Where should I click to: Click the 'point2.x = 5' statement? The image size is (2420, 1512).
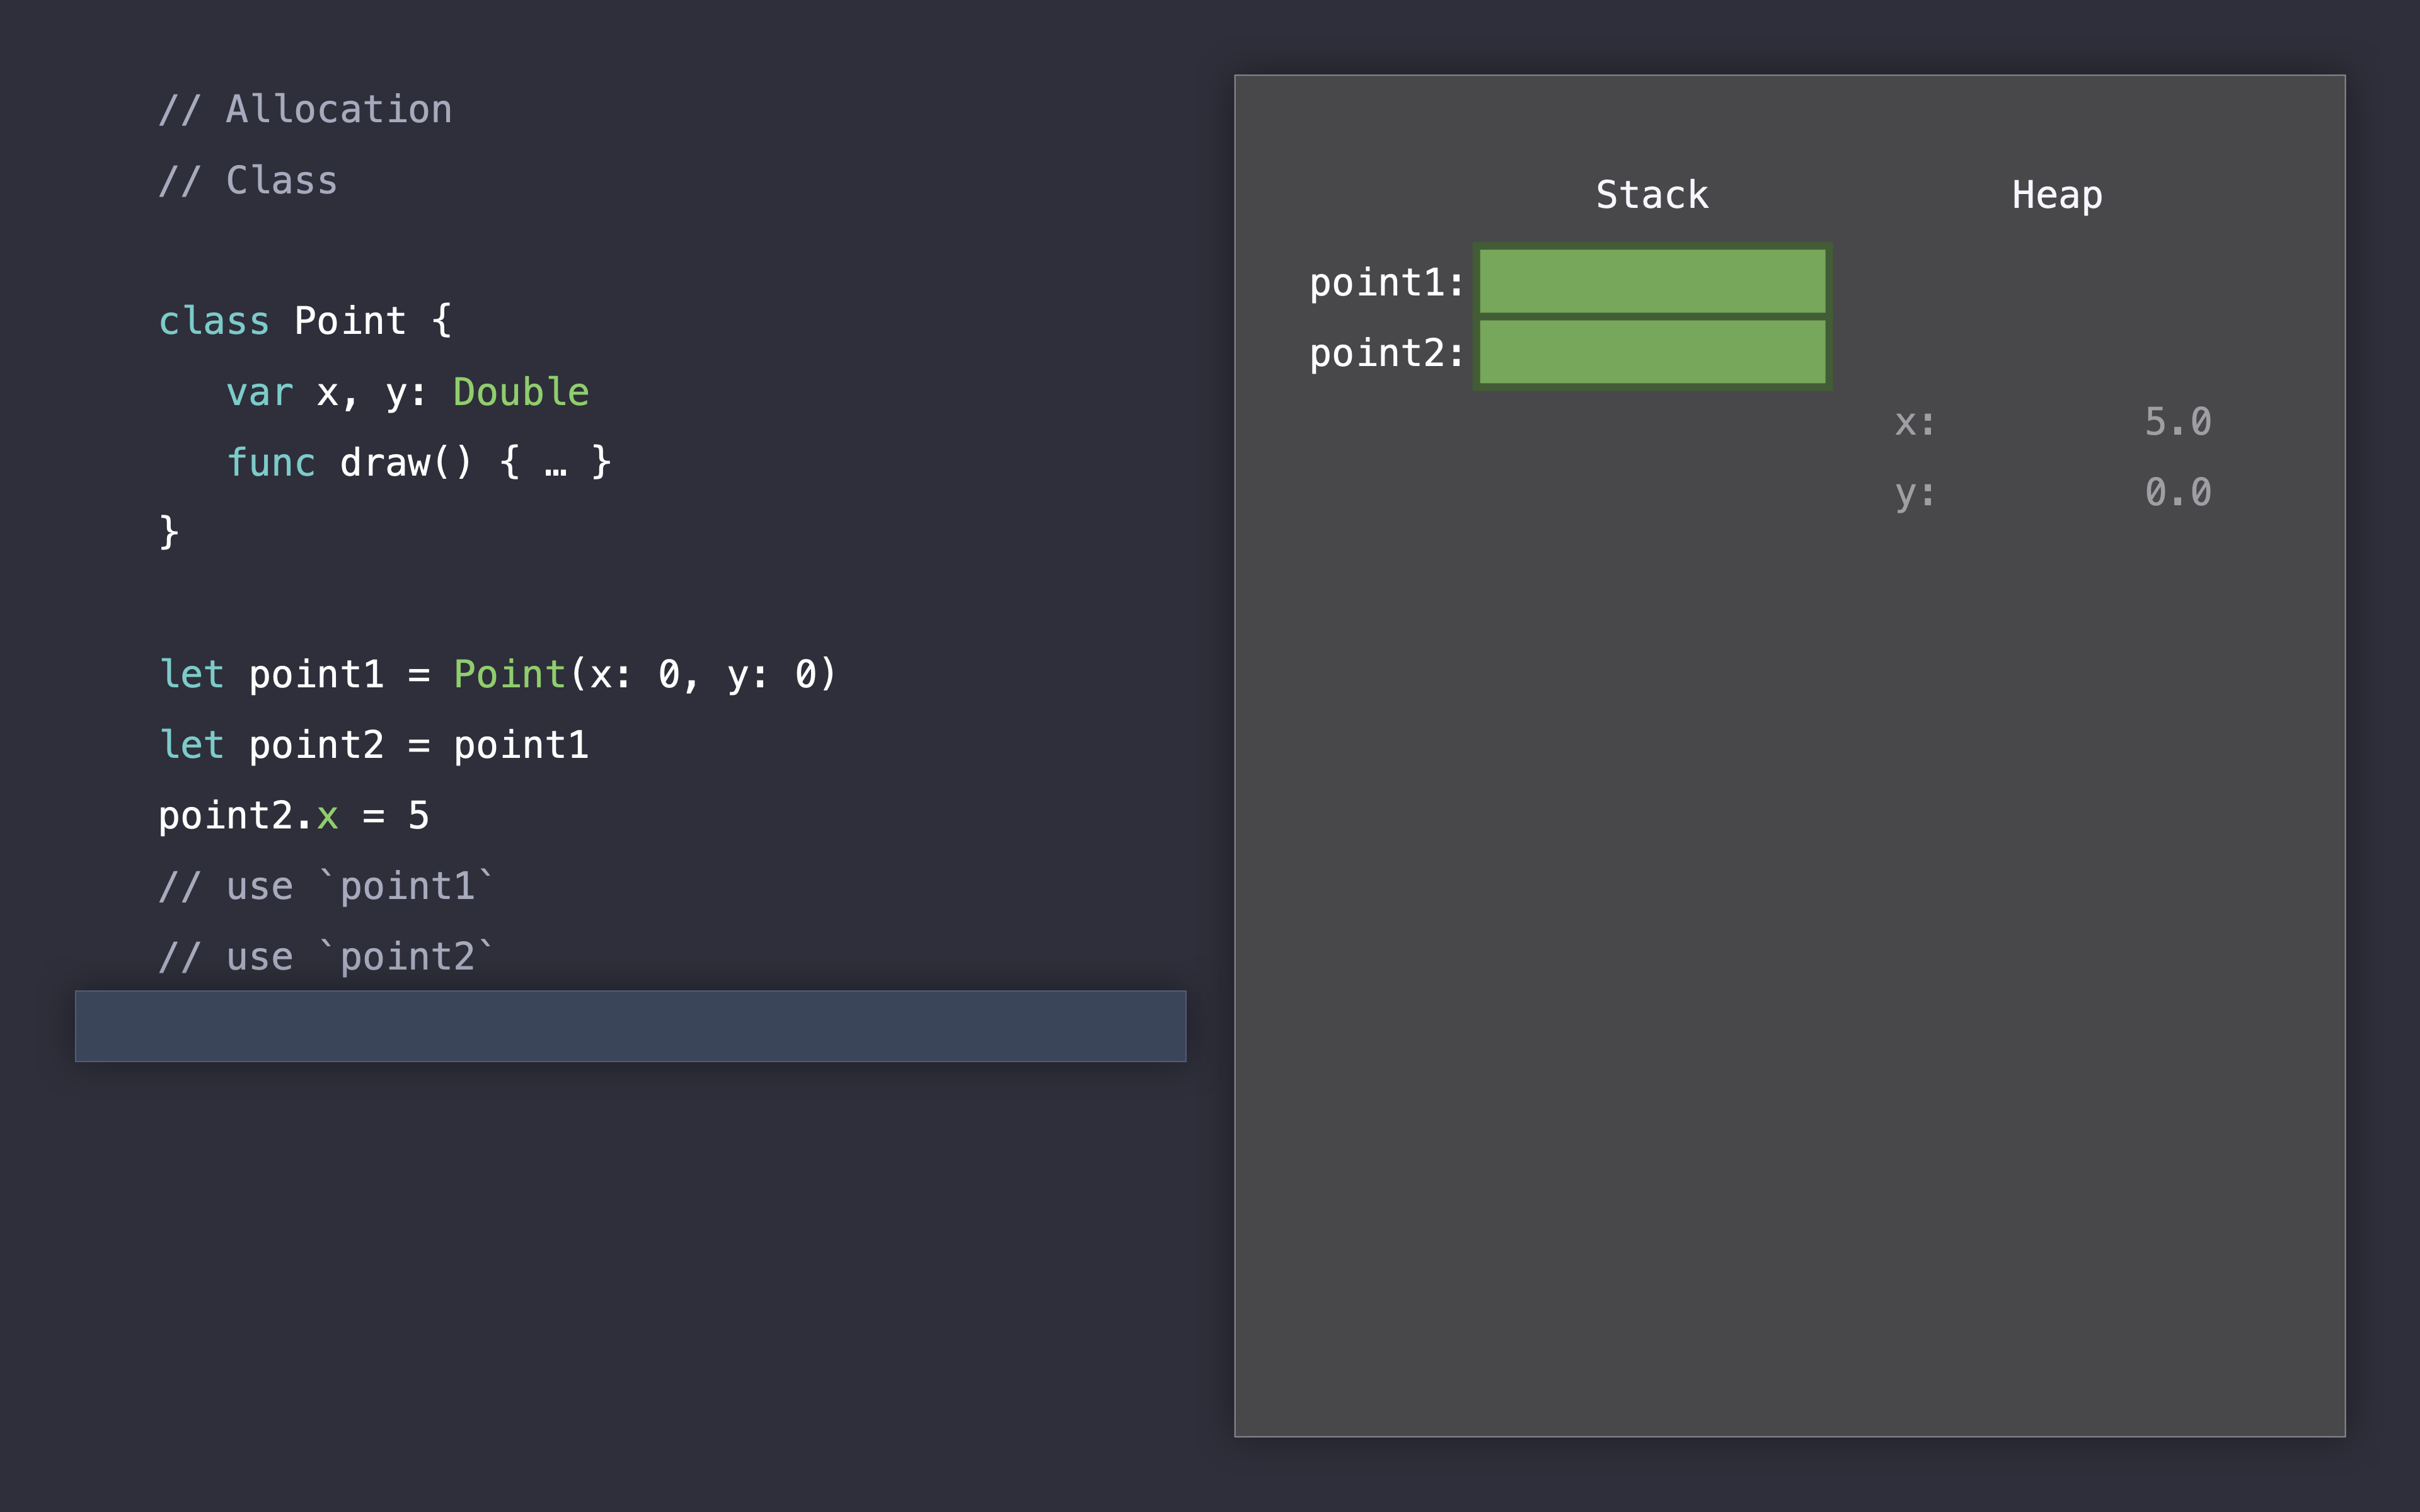[294, 816]
